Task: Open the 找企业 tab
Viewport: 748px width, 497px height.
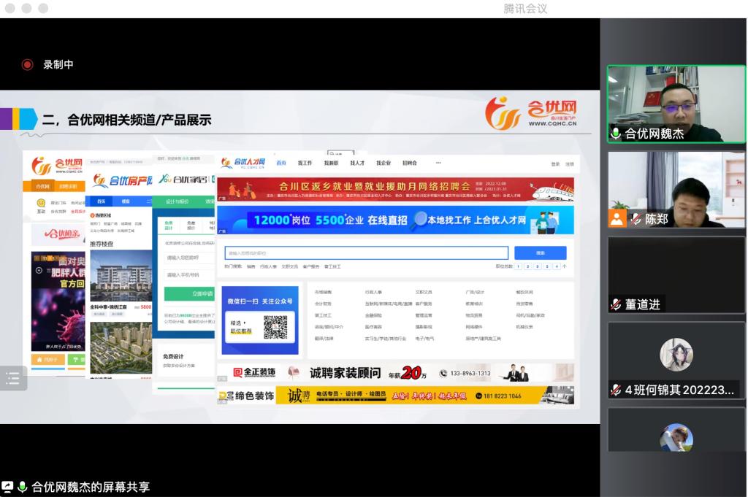Action: tap(383, 163)
